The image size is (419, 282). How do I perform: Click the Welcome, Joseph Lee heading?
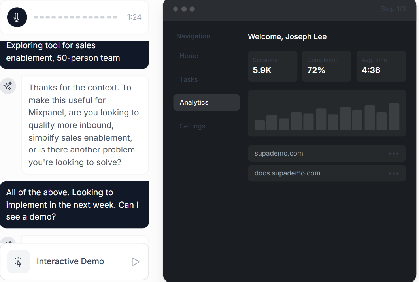(287, 37)
